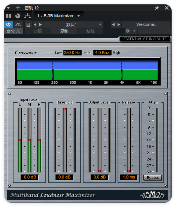Click the Threshold fader
The width and height of the screenshot is (176, 207).
[65, 140]
